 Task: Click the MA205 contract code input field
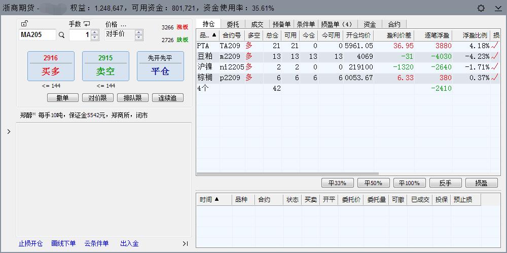pos(38,35)
